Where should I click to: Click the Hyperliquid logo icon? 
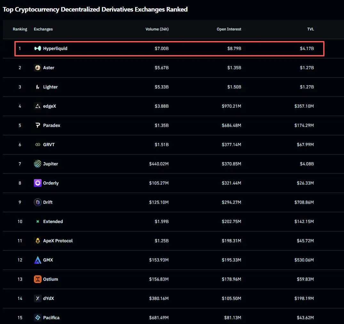pyautogui.click(x=38, y=48)
